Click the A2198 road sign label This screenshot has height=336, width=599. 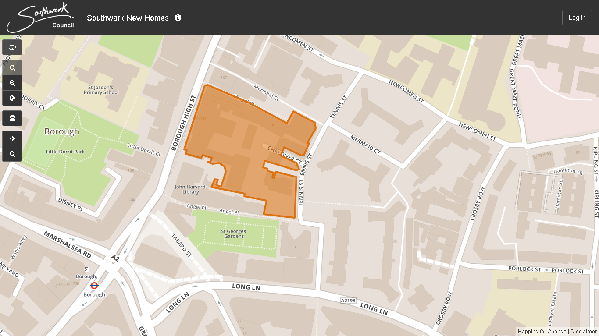(348, 301)
